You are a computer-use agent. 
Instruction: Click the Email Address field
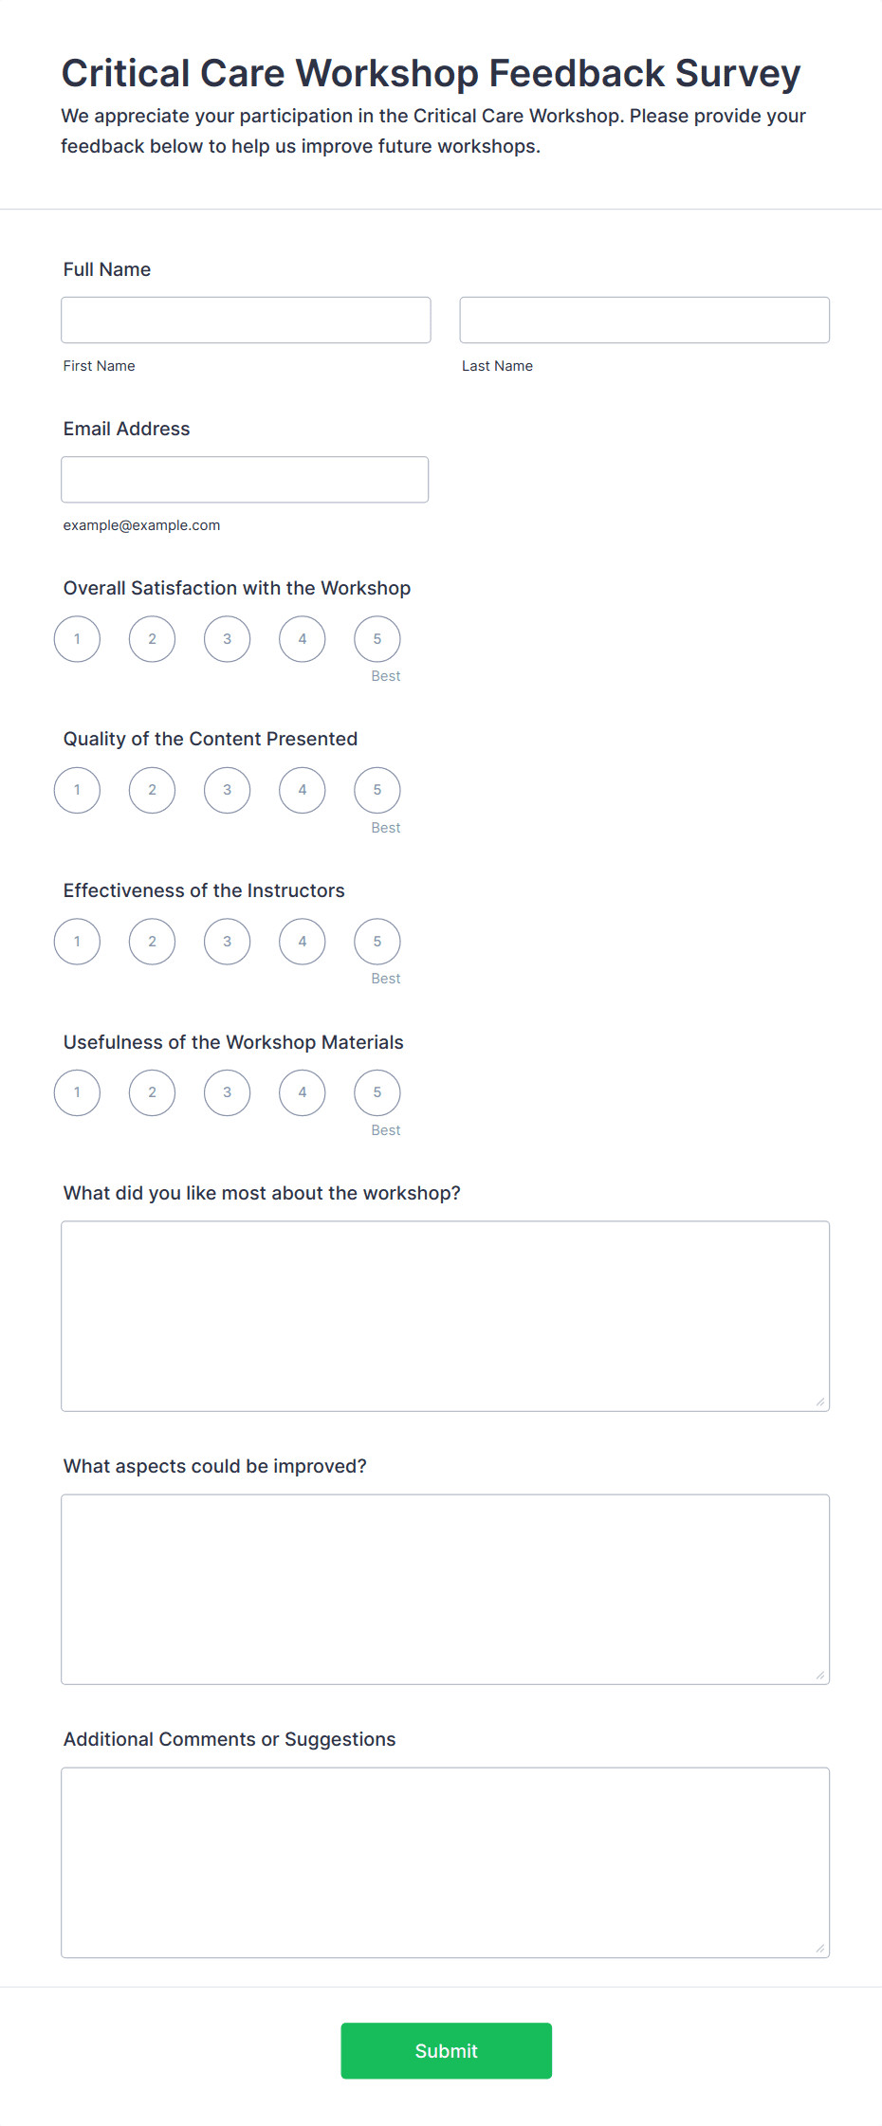point(245,480)
